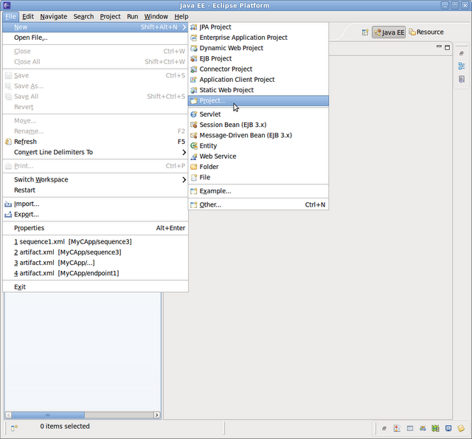Open the Servers view icon in bottom trim
This screenshot has width=472, height=439.
click(x=423, y=428)
